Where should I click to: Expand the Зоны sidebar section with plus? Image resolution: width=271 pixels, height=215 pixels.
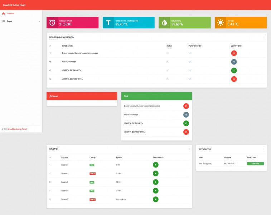point(39,21)
